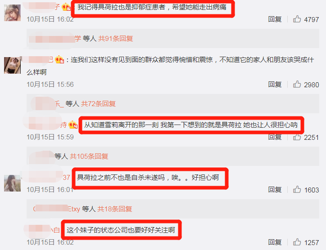This screenshot has width=326, height=250.
Task: Like the comment showing 2251 likes
Action: click(x=297, y=137)
